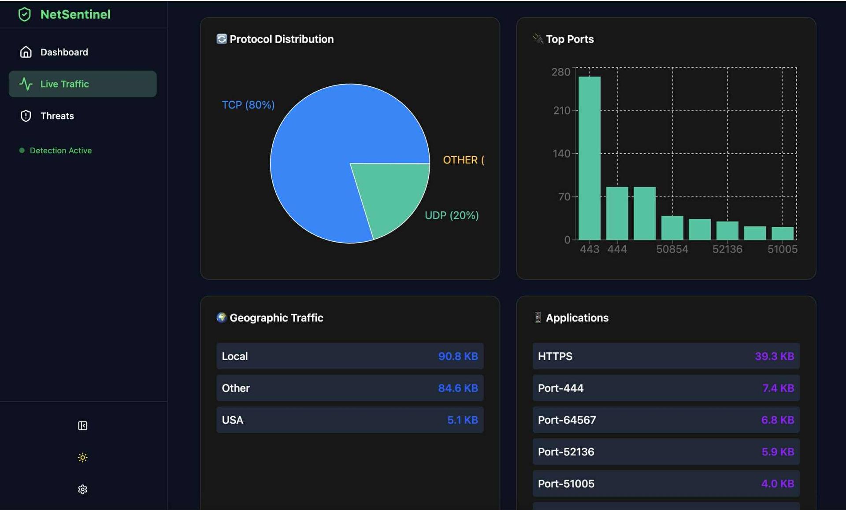Select the Local geographic traffic row
The height and width of the screenshot is (510, 846).
349,356
